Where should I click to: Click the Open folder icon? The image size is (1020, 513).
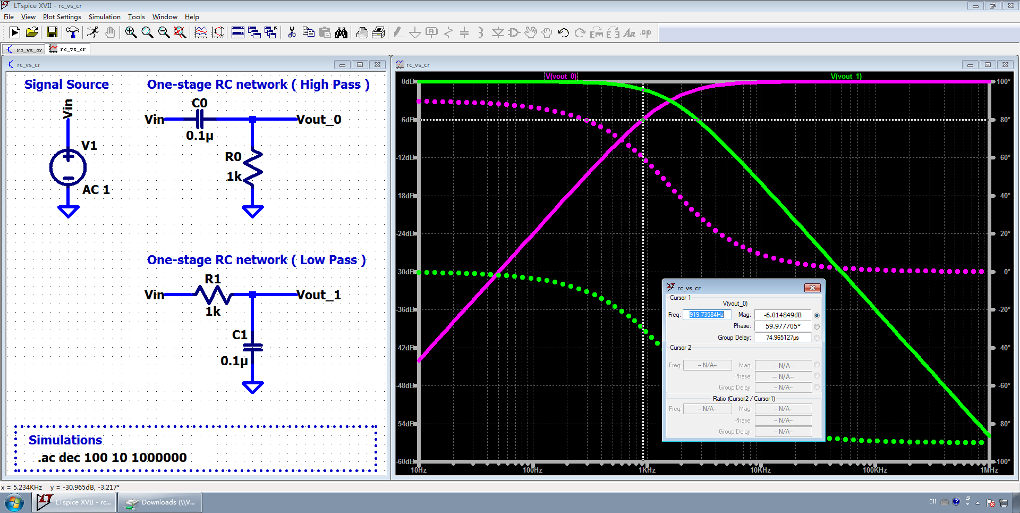coord(32,33)
